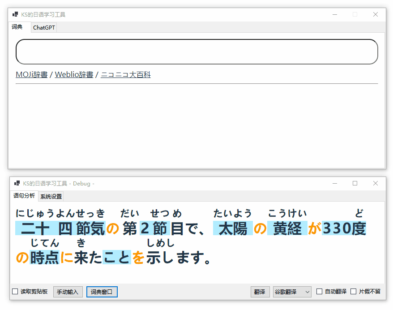Select the highlighted word 太陽
Image resolution: width=393 pixels, height=310 pixels.
point(233,228)
